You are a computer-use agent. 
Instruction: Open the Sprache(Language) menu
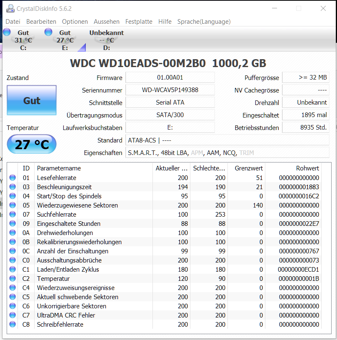pos(204,22)
